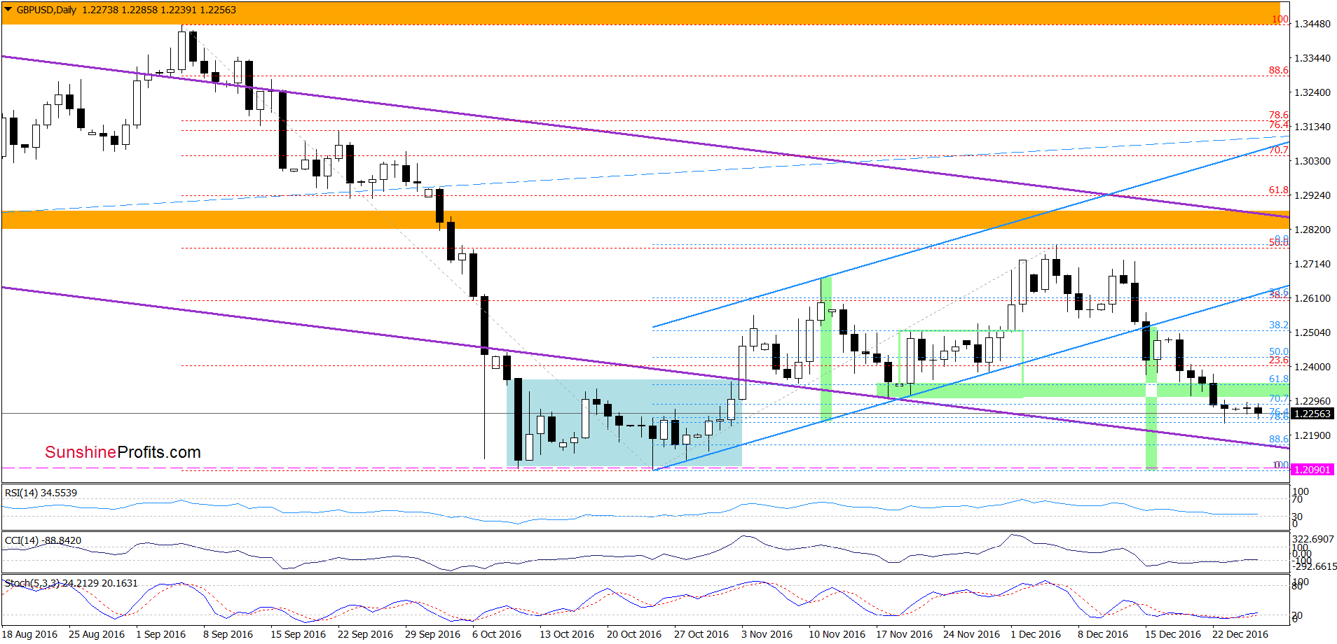Click the 1.27140 price scale value
Image resolution: width=1337 pixels, height=644 pixels.
click(1312, 264)
